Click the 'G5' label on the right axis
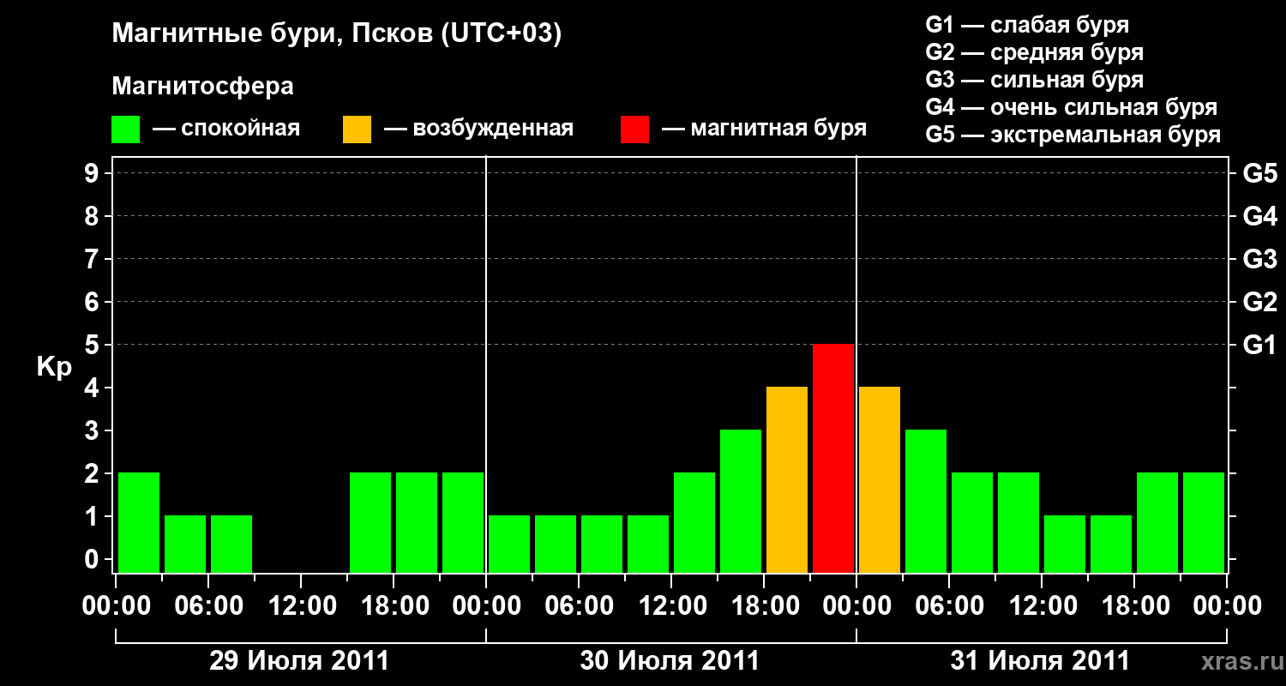 (1259, 173)
